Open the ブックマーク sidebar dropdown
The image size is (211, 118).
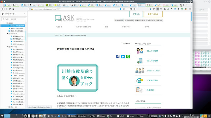9,14
